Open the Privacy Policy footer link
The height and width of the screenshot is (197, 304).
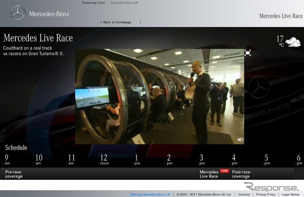pos(266,194)
